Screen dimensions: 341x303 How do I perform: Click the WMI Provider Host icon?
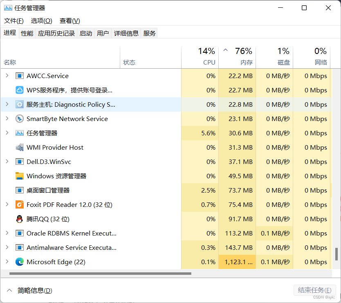click(x=19, y=147)
